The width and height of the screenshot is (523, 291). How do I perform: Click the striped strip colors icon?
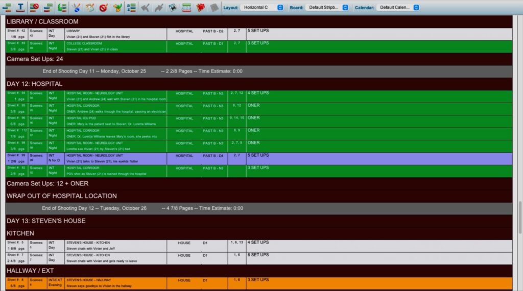pos(186,8)
